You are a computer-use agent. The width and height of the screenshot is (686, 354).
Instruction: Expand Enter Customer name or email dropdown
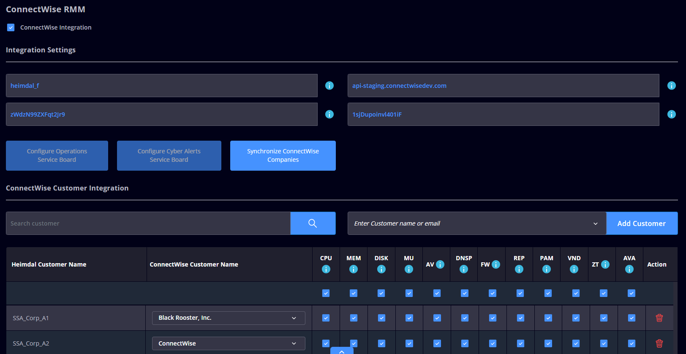pyautogui.click(x=477, y=223)
